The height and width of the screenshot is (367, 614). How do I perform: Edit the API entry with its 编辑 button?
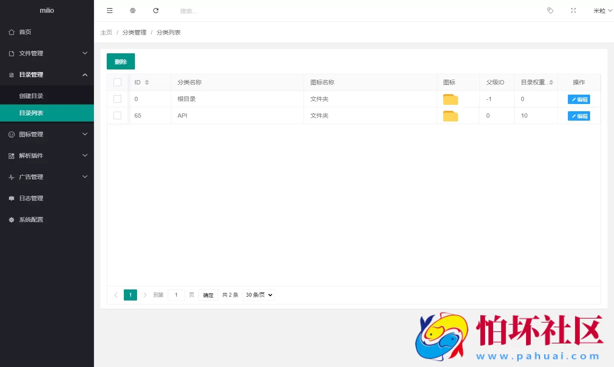[x=579, y=116]
